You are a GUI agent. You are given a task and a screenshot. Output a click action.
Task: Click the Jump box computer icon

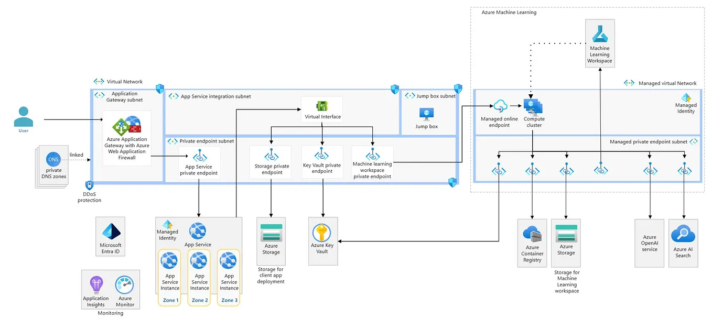point(428,113)
